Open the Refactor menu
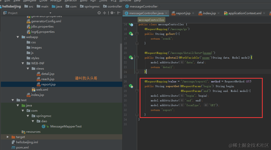This screenshot has height=150, width=271. coord(71,1)
